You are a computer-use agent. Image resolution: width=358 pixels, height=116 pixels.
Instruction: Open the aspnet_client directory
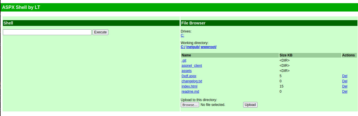coord(192,66)
